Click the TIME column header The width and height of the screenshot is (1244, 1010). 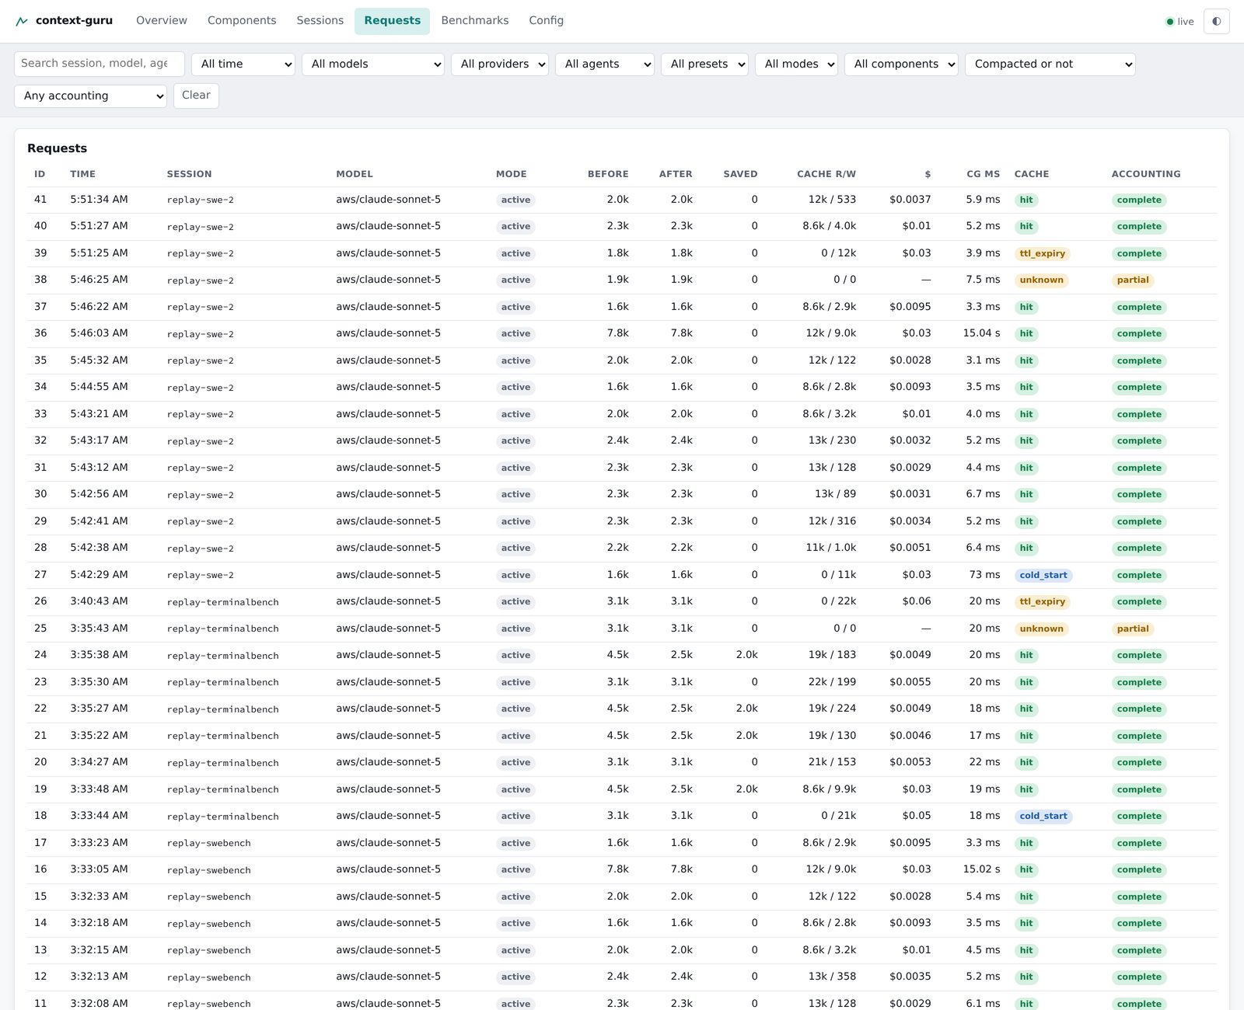82,174
